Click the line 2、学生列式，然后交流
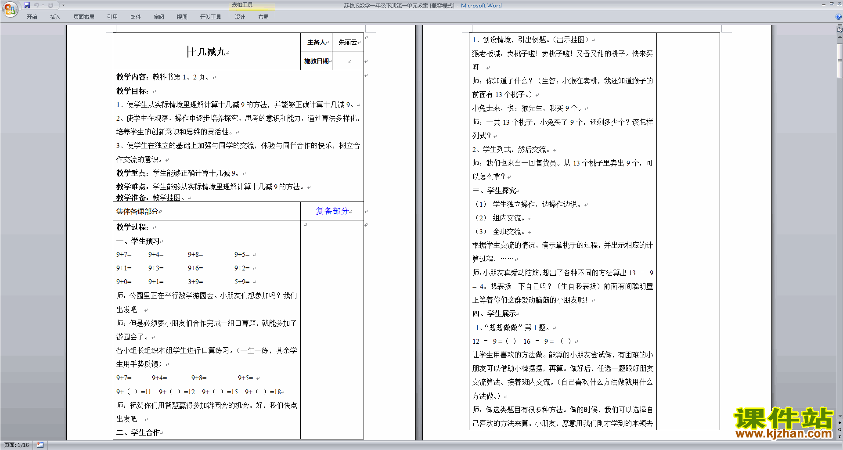 (512, 149)
